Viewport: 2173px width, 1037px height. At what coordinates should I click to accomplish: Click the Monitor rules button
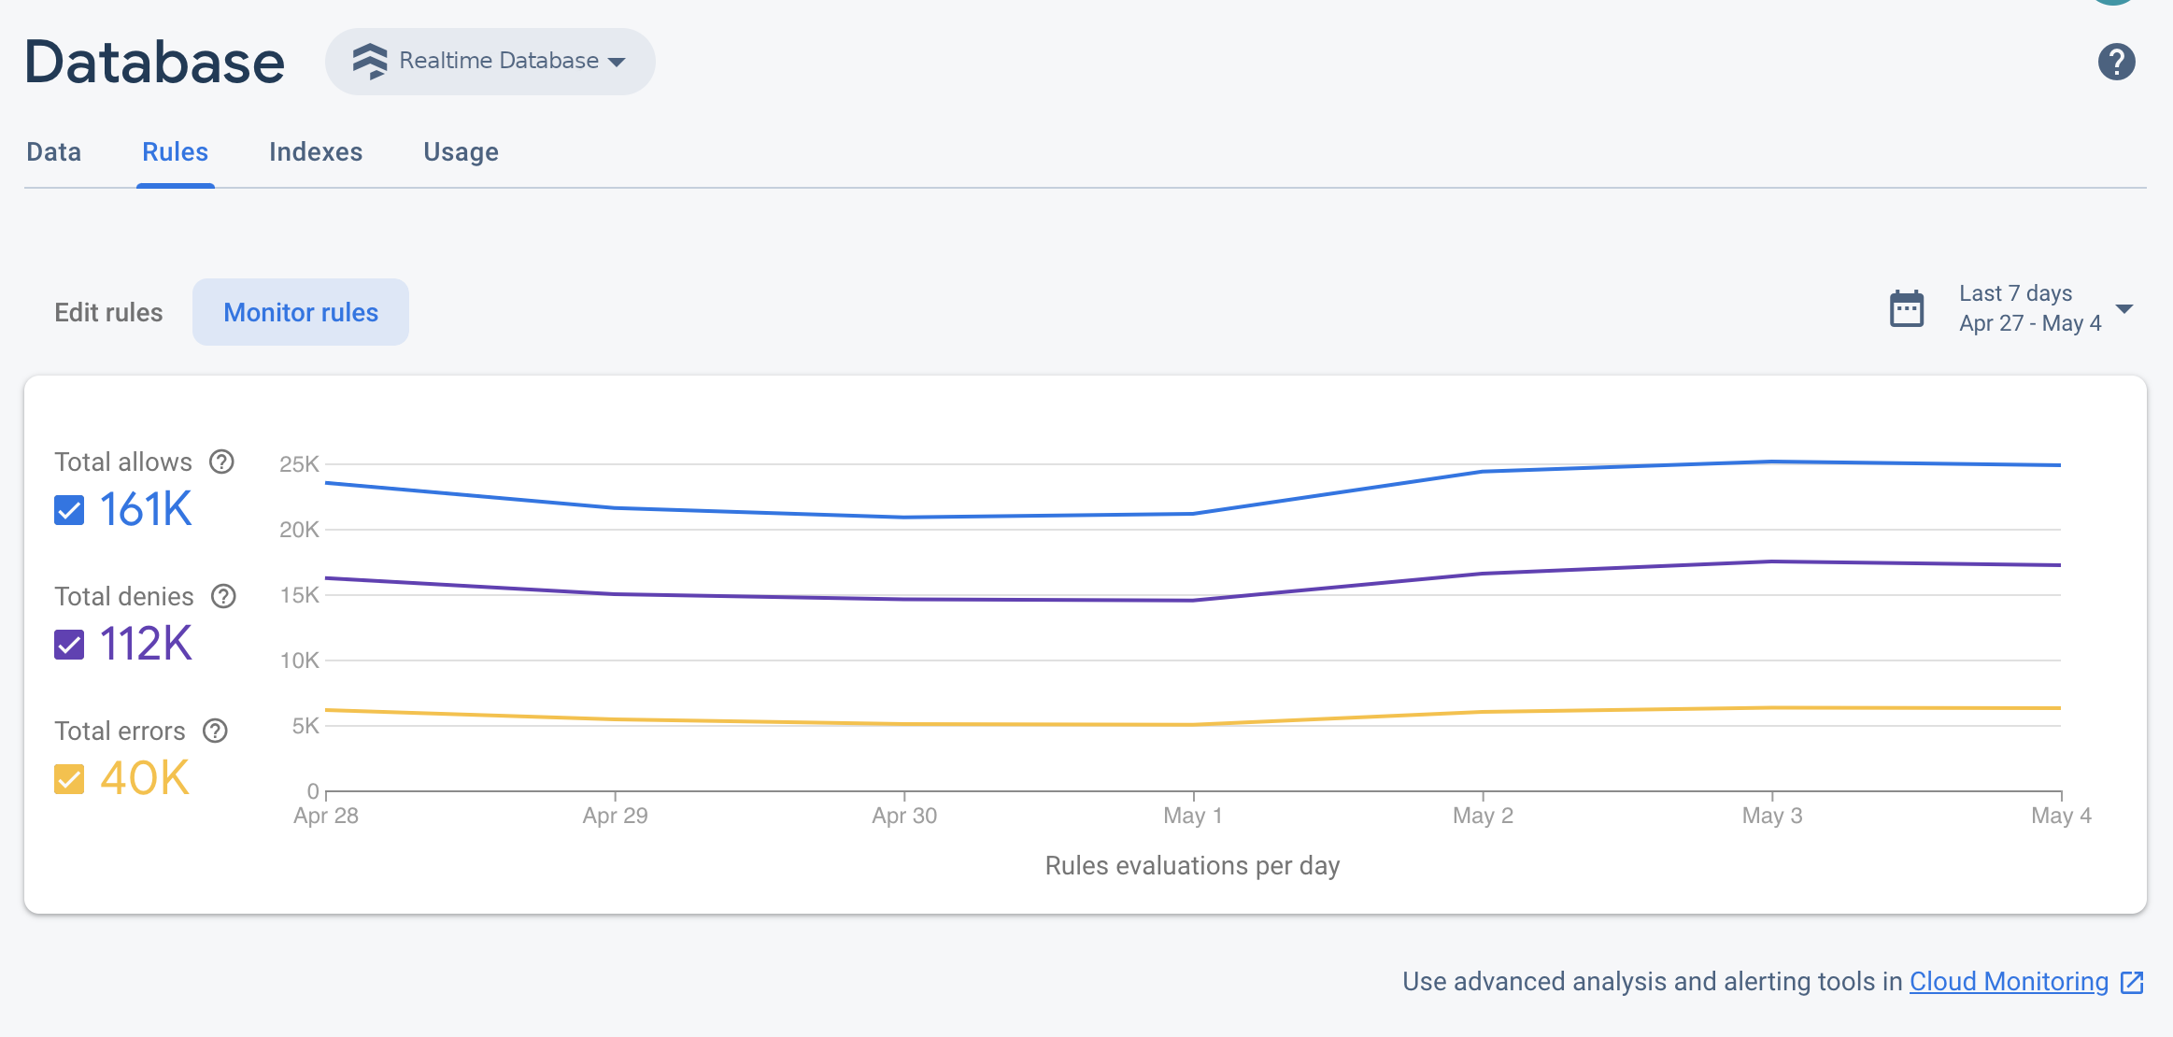coord(302,312)
